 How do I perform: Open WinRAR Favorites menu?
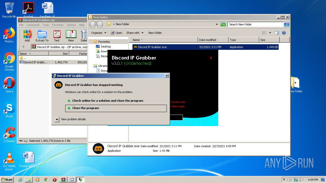pyautogui.click(x=58, y=25)
